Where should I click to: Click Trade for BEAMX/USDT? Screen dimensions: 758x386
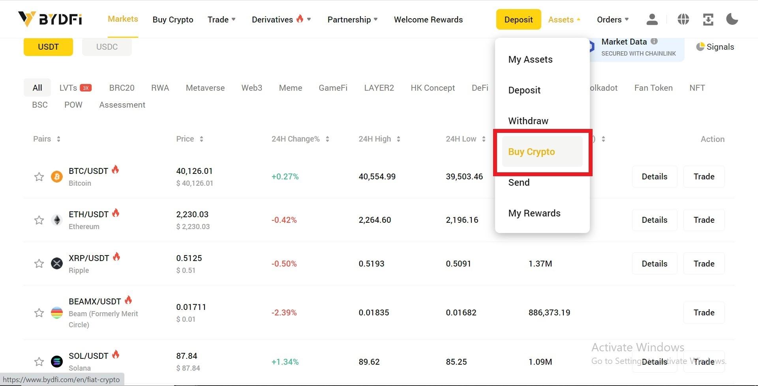coord(704,313)
